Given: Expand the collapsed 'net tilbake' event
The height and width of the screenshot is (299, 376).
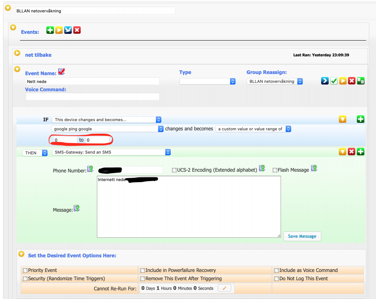Looking at the screenshot, I should tap(17, 53).
